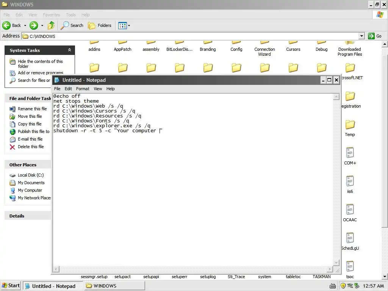Screen dimensions: 388x291
Task: Click Notepad horizontal scrollbar left arrow
Action: tap(56, 269)
